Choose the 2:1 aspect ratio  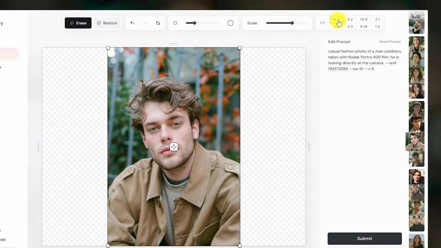(x=377, y=20)
